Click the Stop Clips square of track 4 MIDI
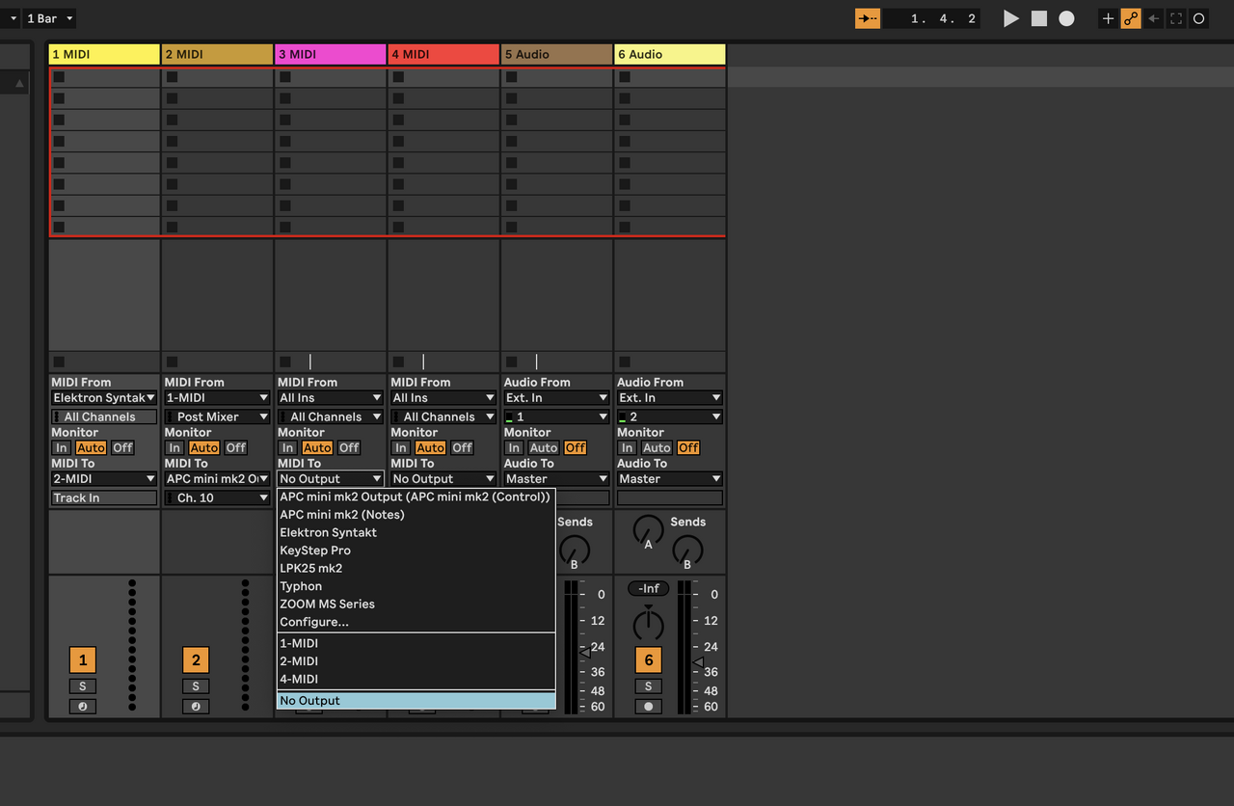Image resolution: width=1234 pixels, height=806 pixels. click(x=398, y=362)
